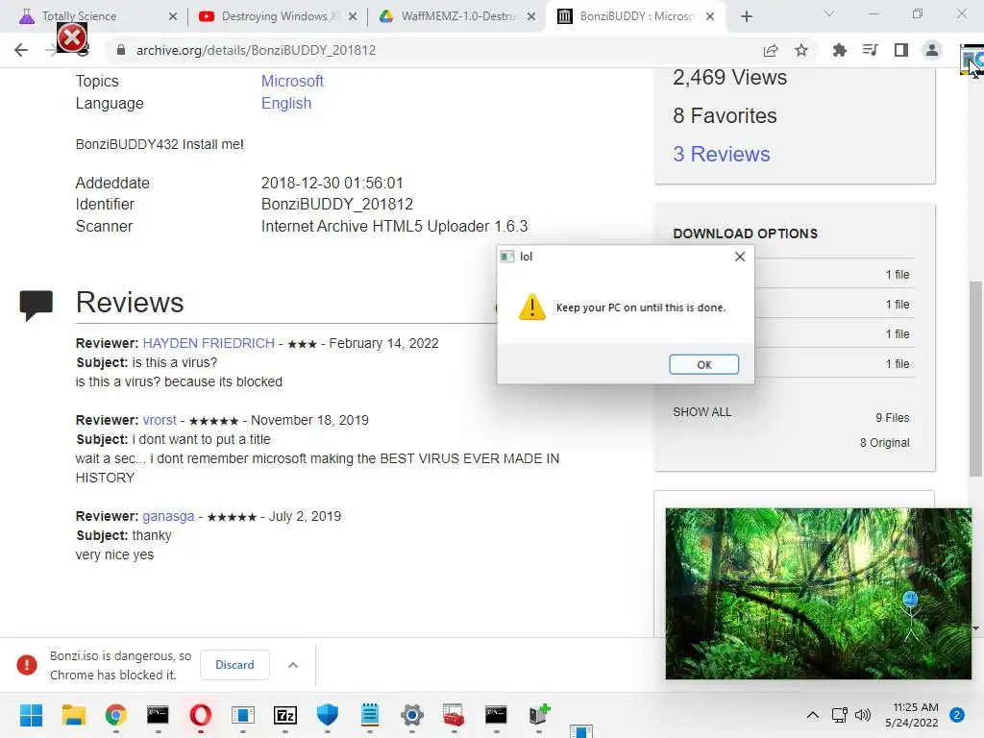Open the media control icon in toolbar
984x738 pixels.
tap(870, 50)
